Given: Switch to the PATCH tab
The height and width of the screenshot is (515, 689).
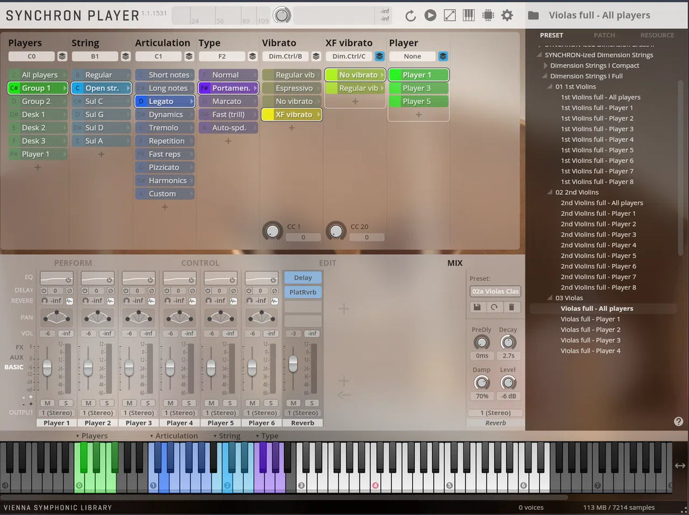Looking at the screenshot, I should click(x=604, y=35).
